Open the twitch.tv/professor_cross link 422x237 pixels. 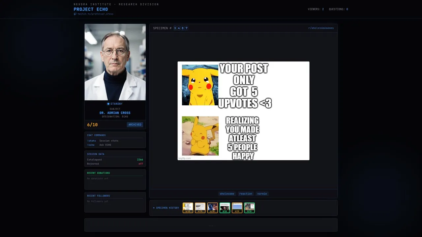point(95,14)
